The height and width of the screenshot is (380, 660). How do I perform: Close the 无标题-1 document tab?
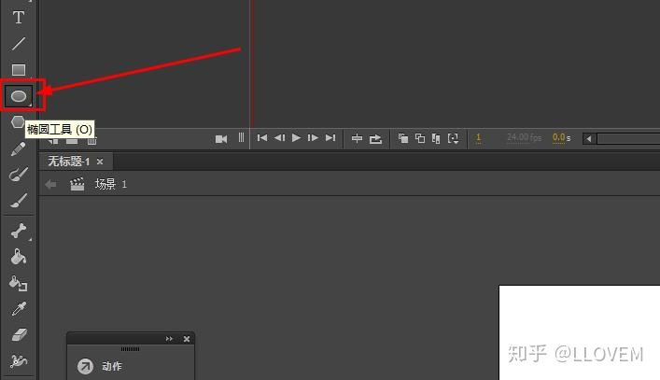(100, 162)
